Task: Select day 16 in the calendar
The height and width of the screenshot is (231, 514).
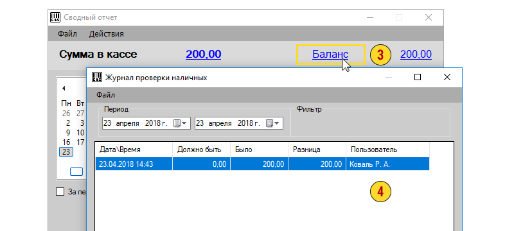Action: [x=66, y=142]
